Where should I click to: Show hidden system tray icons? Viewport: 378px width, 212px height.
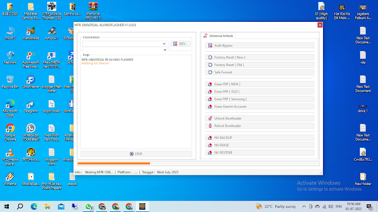pos(304,207)
